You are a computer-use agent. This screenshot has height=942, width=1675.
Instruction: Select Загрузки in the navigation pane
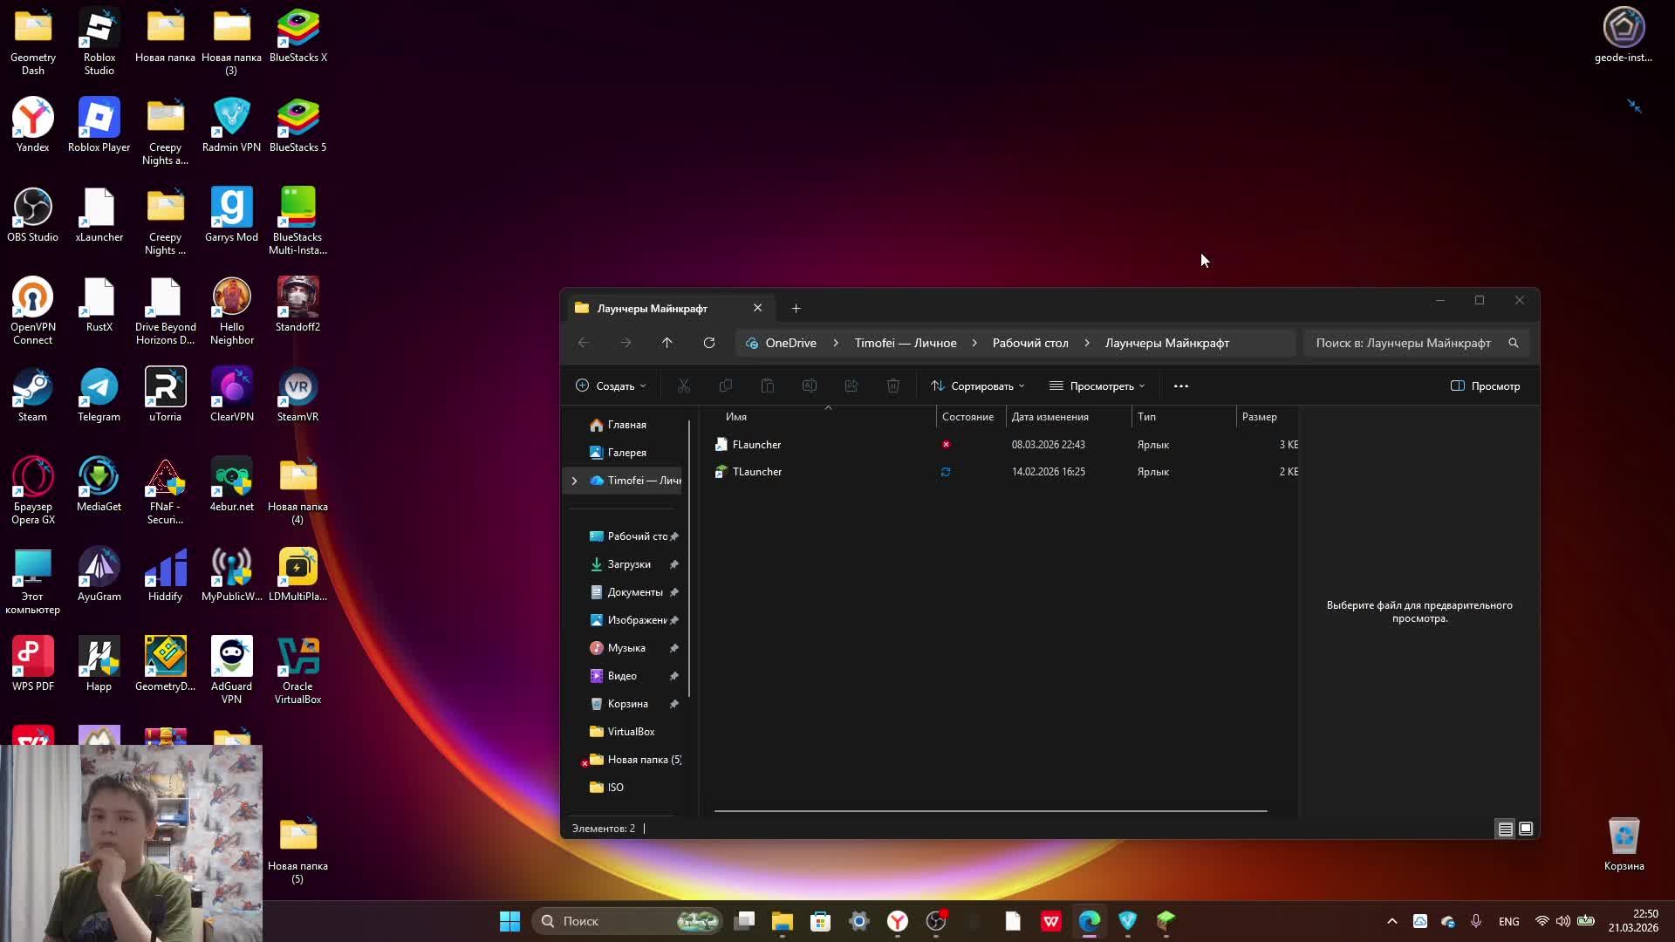click(x=629, y=564)
